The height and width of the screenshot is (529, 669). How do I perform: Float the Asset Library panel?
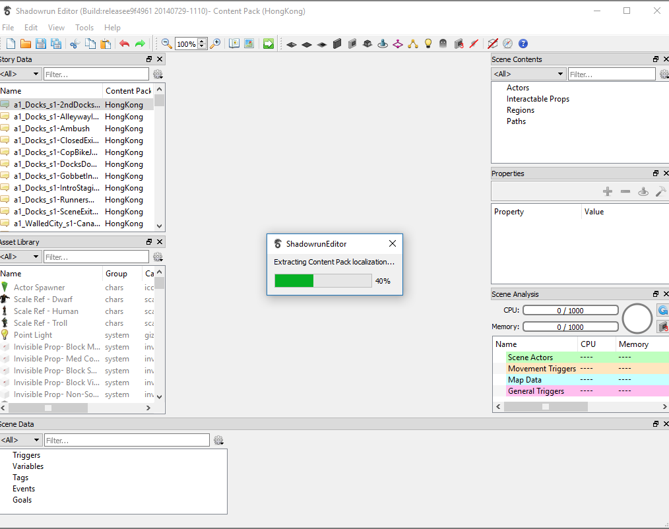(x=149, y=242)
